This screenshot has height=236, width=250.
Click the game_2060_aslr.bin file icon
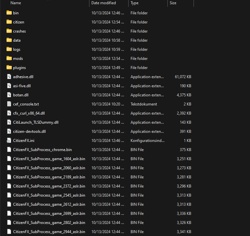click(9, 168)
